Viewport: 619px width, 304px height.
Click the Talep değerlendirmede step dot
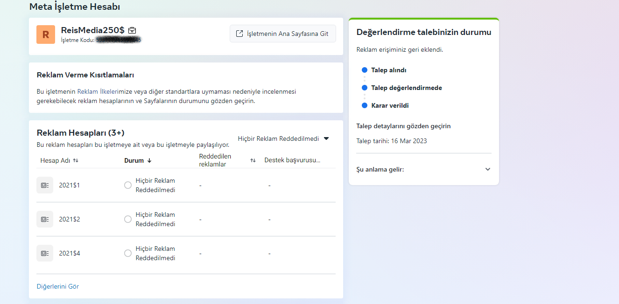tap(365, 88)
